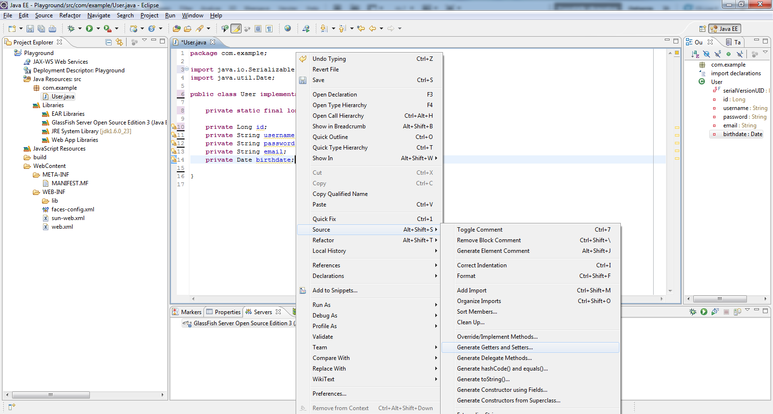Open the Back history dropdown arrow
773x414 pixels.
381,28
